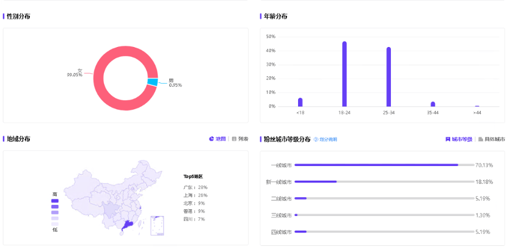Click the pie icon next to 地图
Screen dimensions: 507x249
point(212,139)
